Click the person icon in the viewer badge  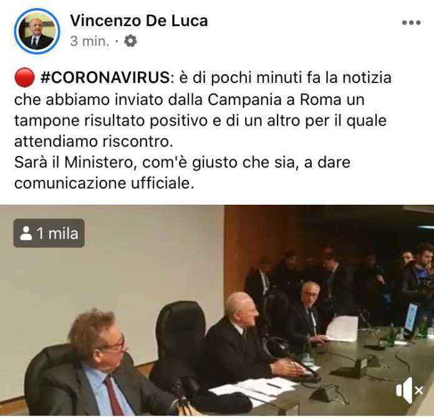pos(26,233)
